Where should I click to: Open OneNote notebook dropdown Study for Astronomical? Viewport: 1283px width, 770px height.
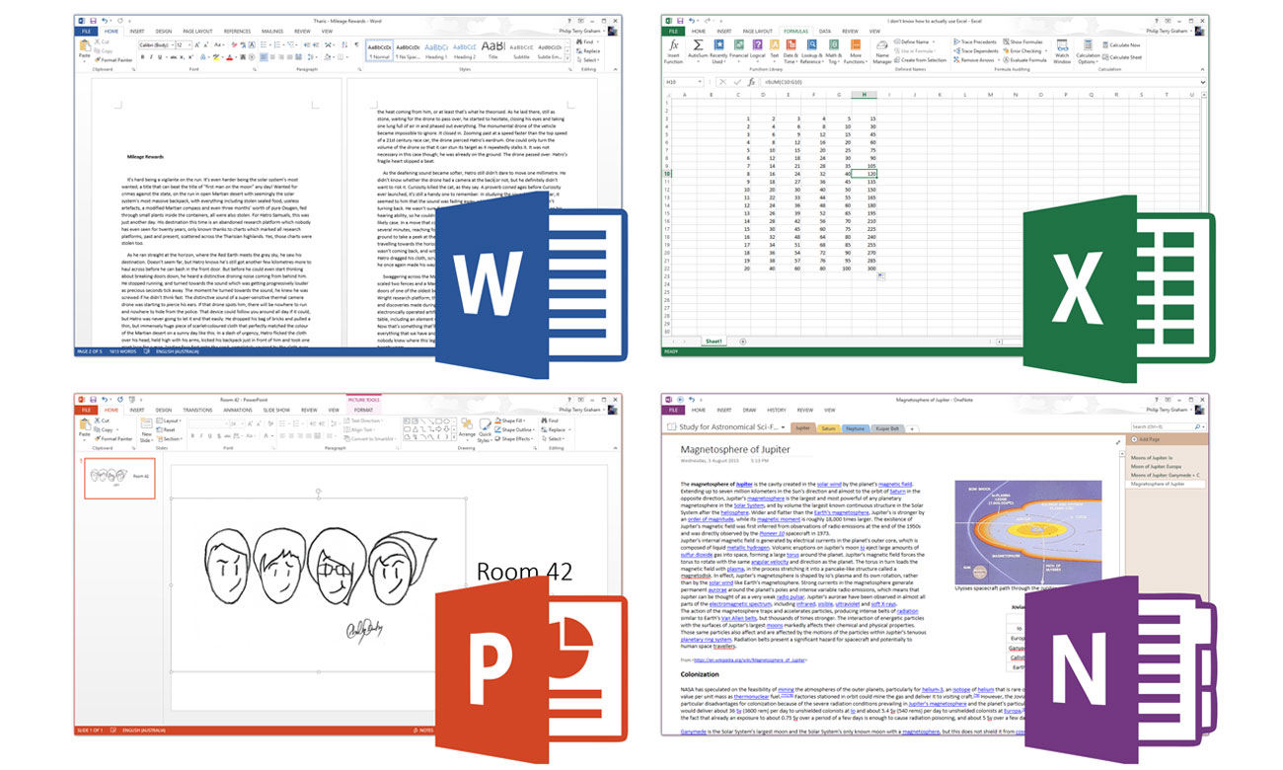[725, 427]
